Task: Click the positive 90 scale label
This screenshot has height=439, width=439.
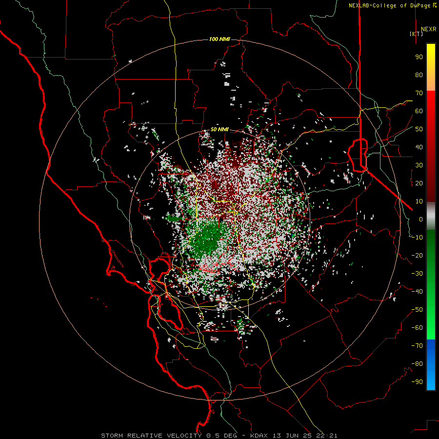Action: (419, 57)
